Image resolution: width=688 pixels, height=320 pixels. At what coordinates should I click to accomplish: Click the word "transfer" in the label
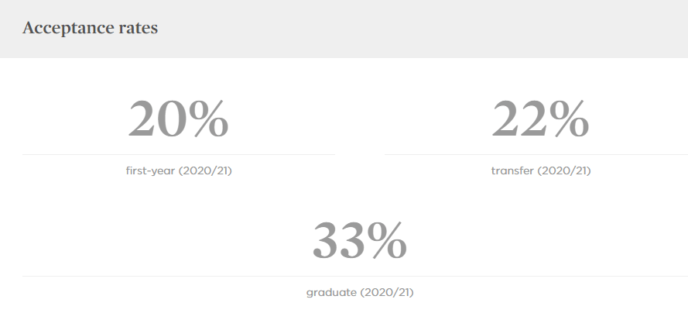[513, 171]
